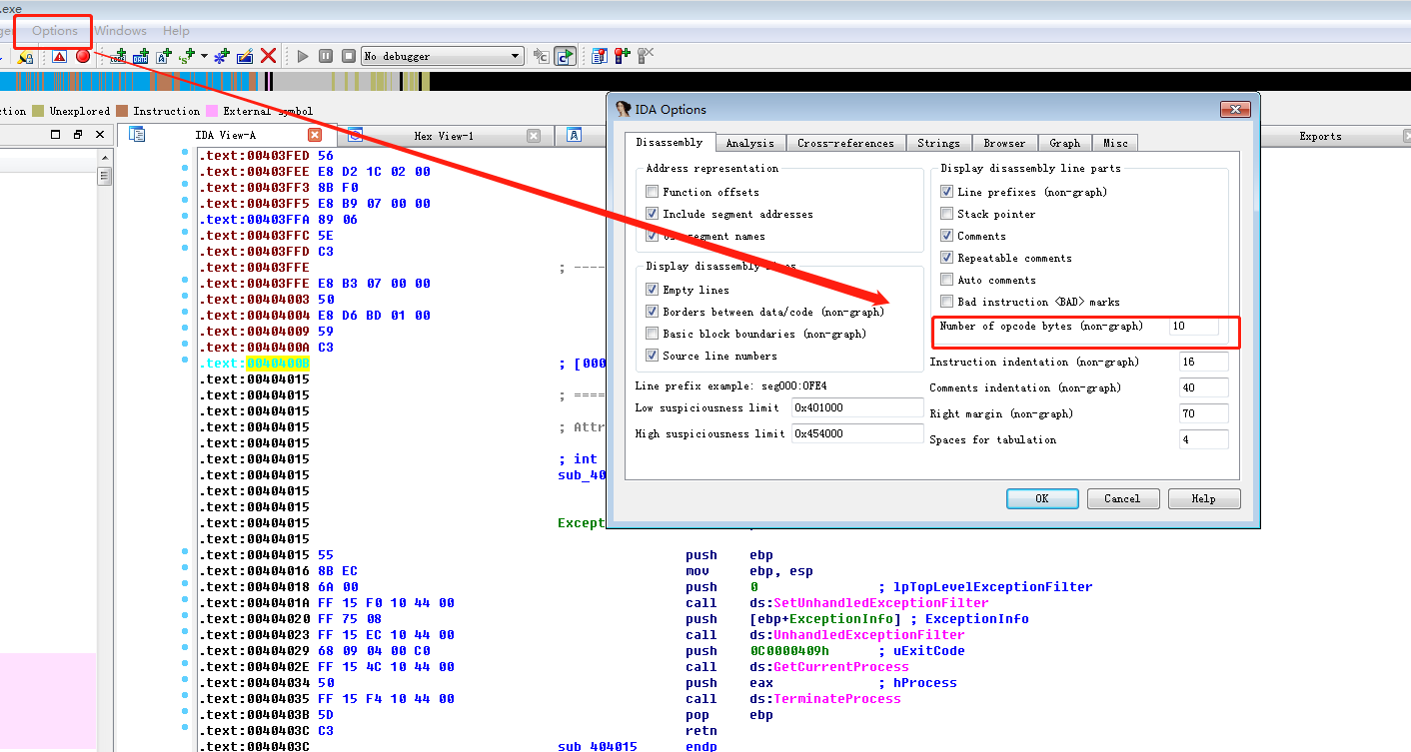Switch to the Graph tab
1411x752 pixels.
(x=1064, y=143)
